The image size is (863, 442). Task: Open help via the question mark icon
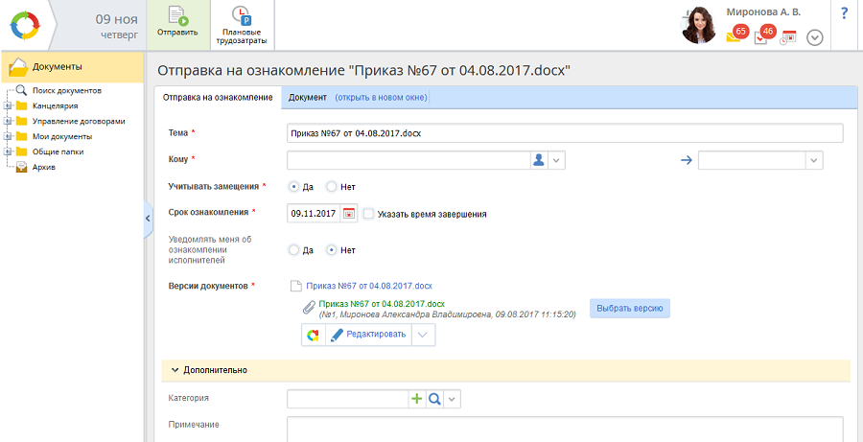click(844, 13)
